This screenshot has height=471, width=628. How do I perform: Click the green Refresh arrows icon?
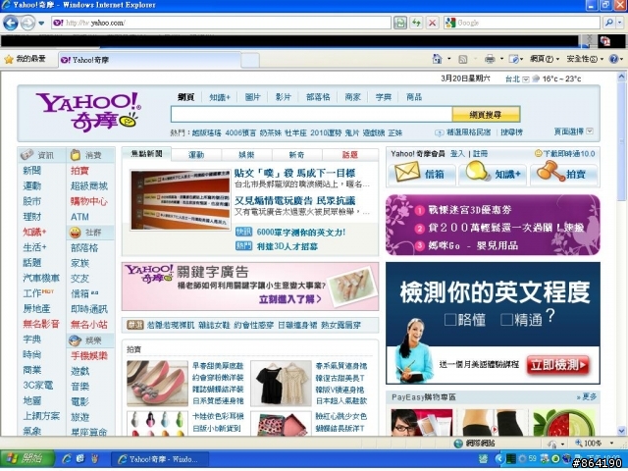click(416, 23)
